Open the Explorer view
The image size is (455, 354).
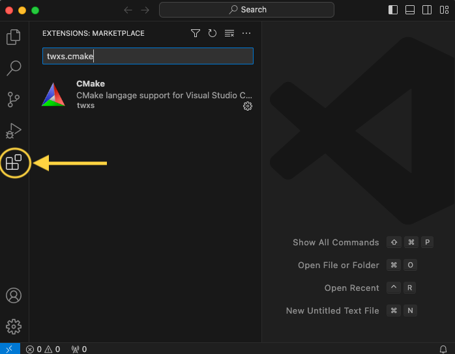pos(13,37)
